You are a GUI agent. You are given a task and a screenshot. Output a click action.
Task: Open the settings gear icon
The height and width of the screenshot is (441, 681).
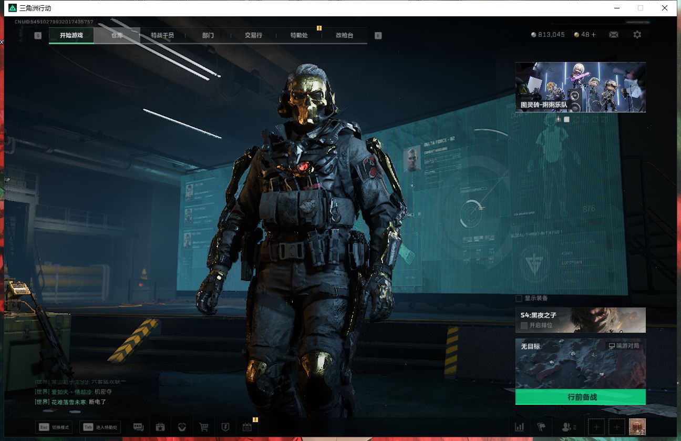[x=637, y=35]
